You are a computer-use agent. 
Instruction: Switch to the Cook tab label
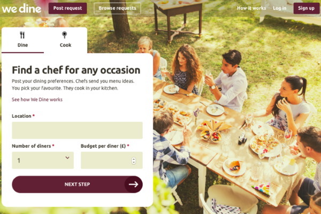[x=65, y=45]
